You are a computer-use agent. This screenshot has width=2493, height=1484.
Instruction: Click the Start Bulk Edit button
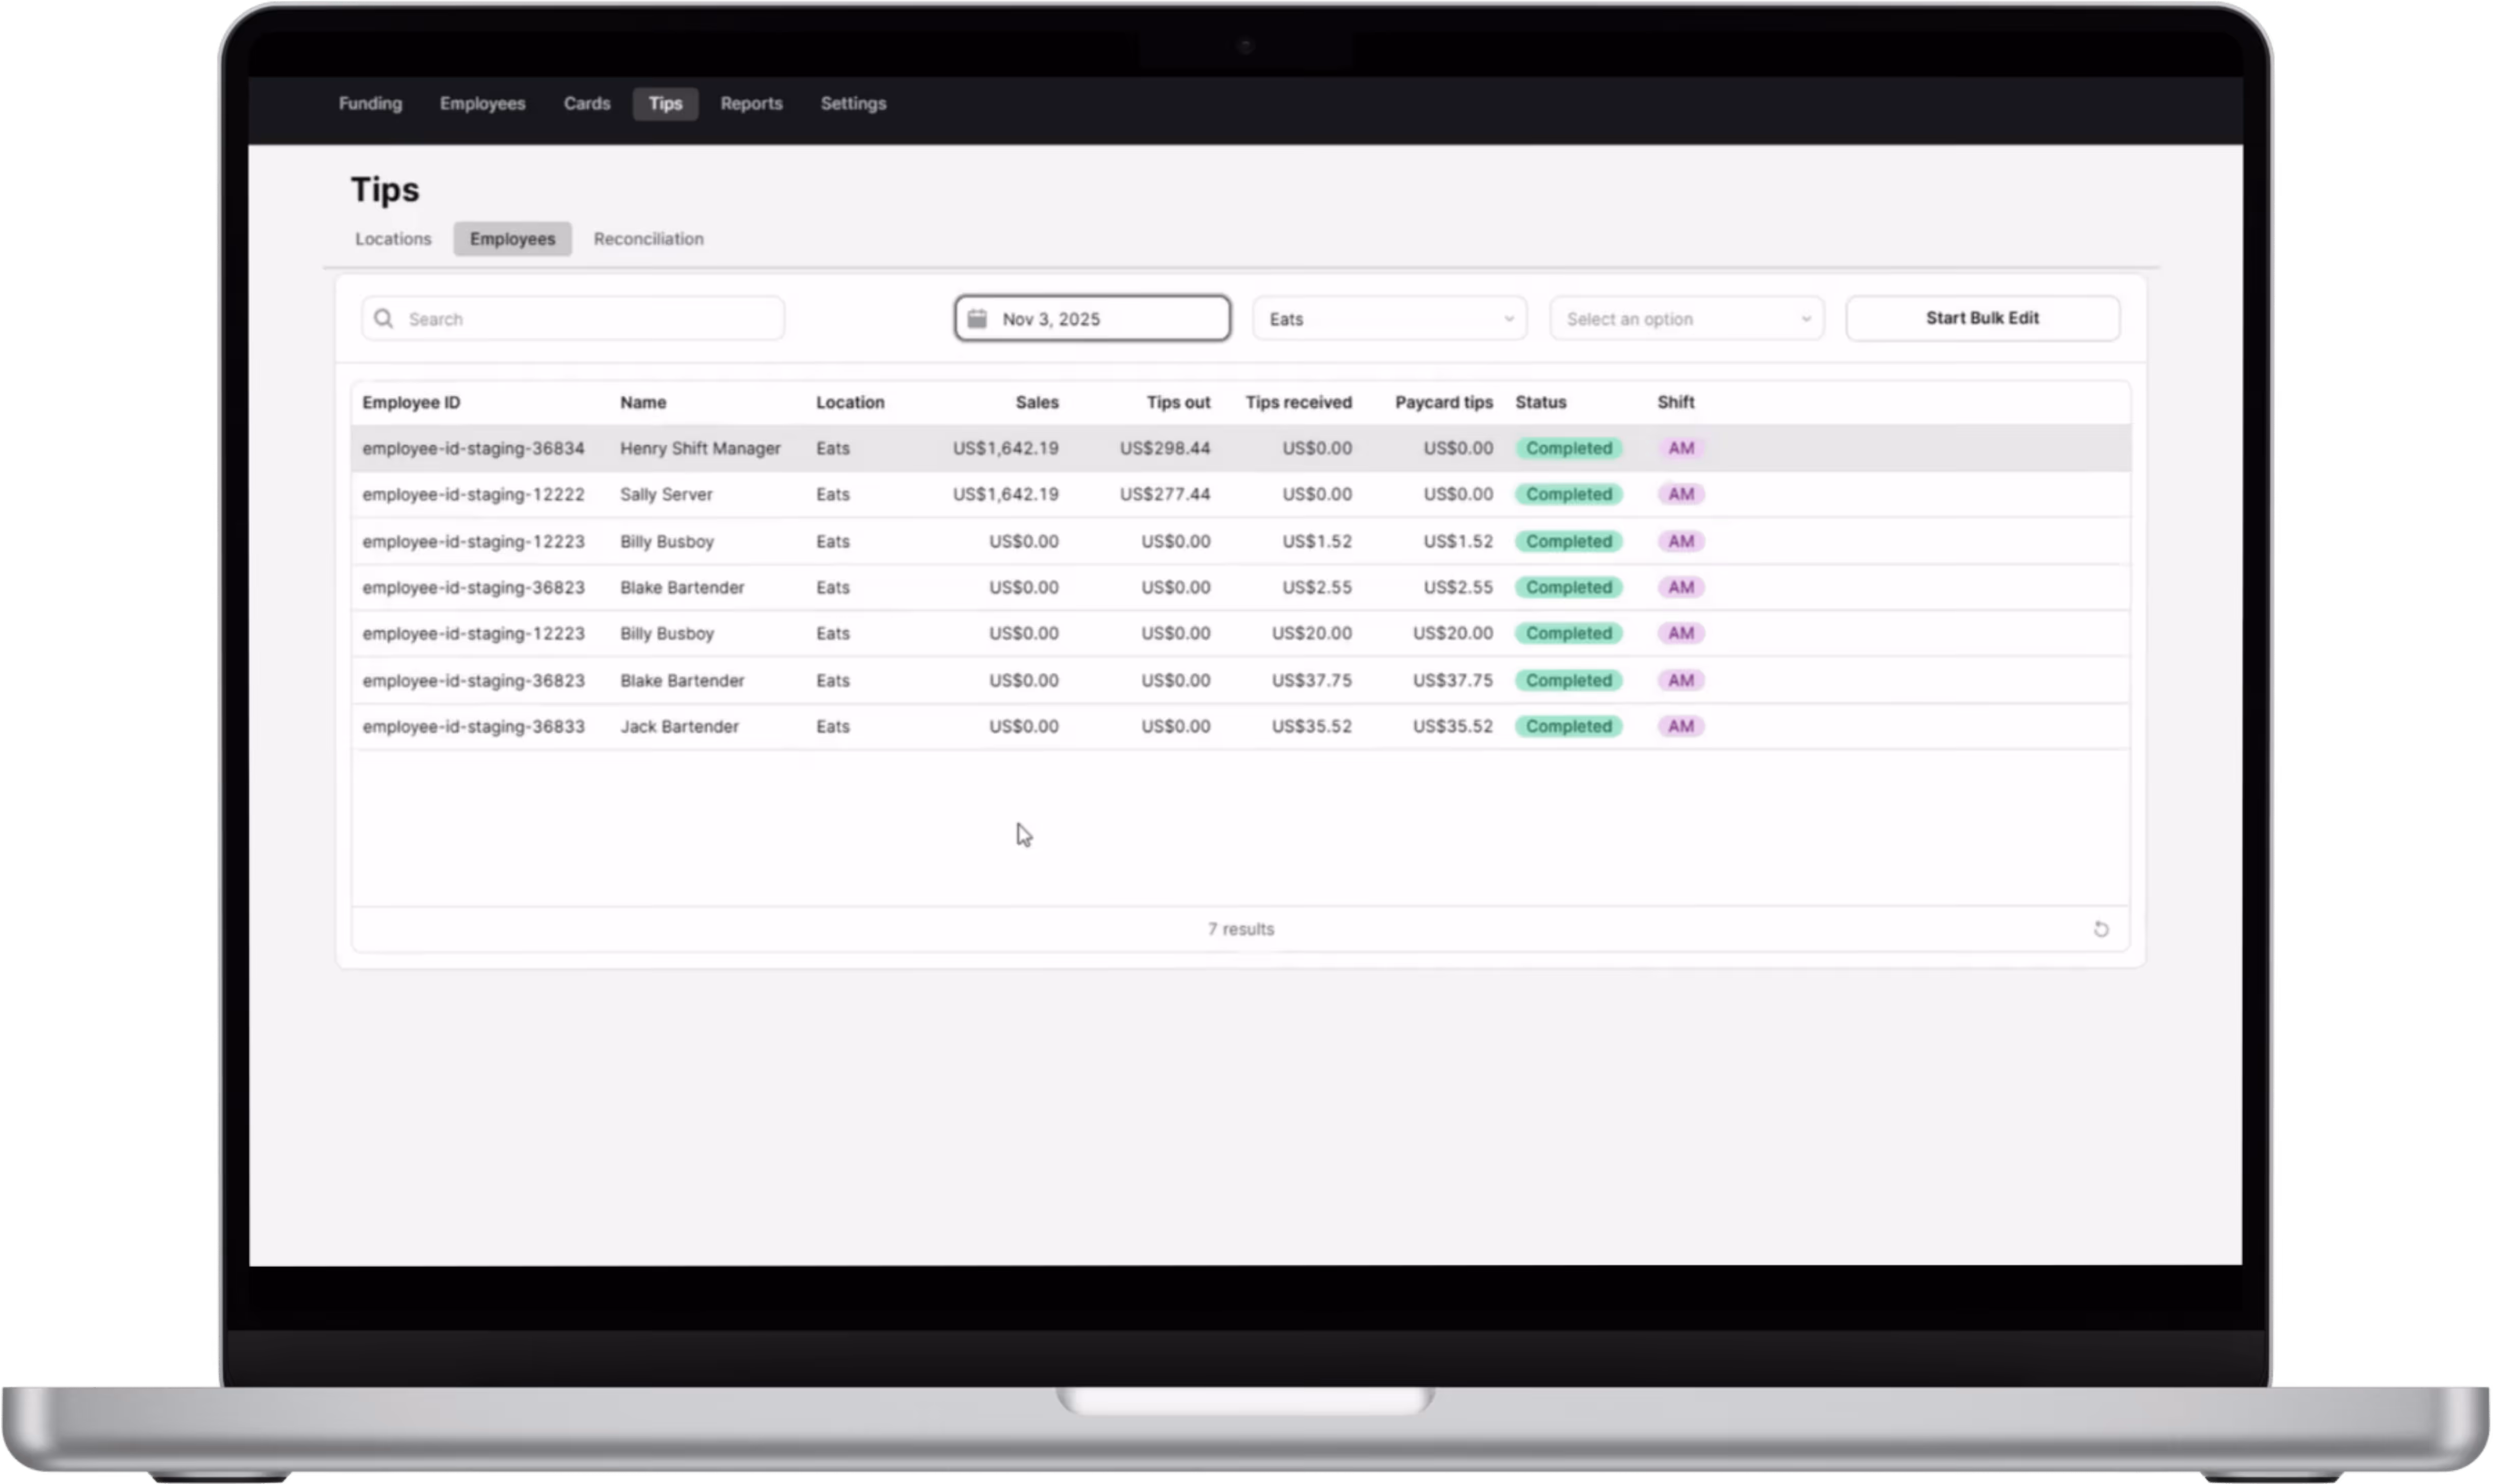pyautogui.click(x=1981, y=318)
